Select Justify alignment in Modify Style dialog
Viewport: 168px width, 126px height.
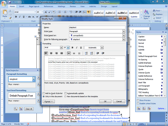[62, 53]
